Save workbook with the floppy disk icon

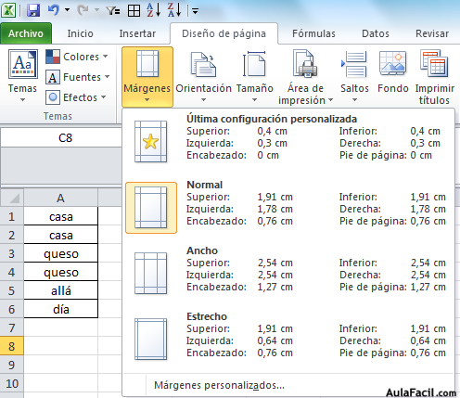click(33, 10)
